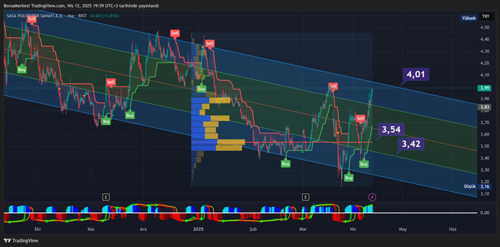The height and width of the screenshot is (247, 500).
Task: Open the earnings E marker near Kas
Action: pos(106,197)
